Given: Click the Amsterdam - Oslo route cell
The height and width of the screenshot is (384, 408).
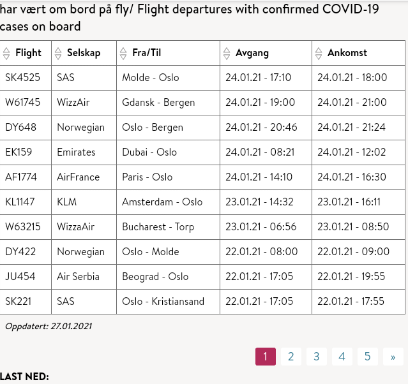Looking at the screenshot, I should (x=162, y=202).
